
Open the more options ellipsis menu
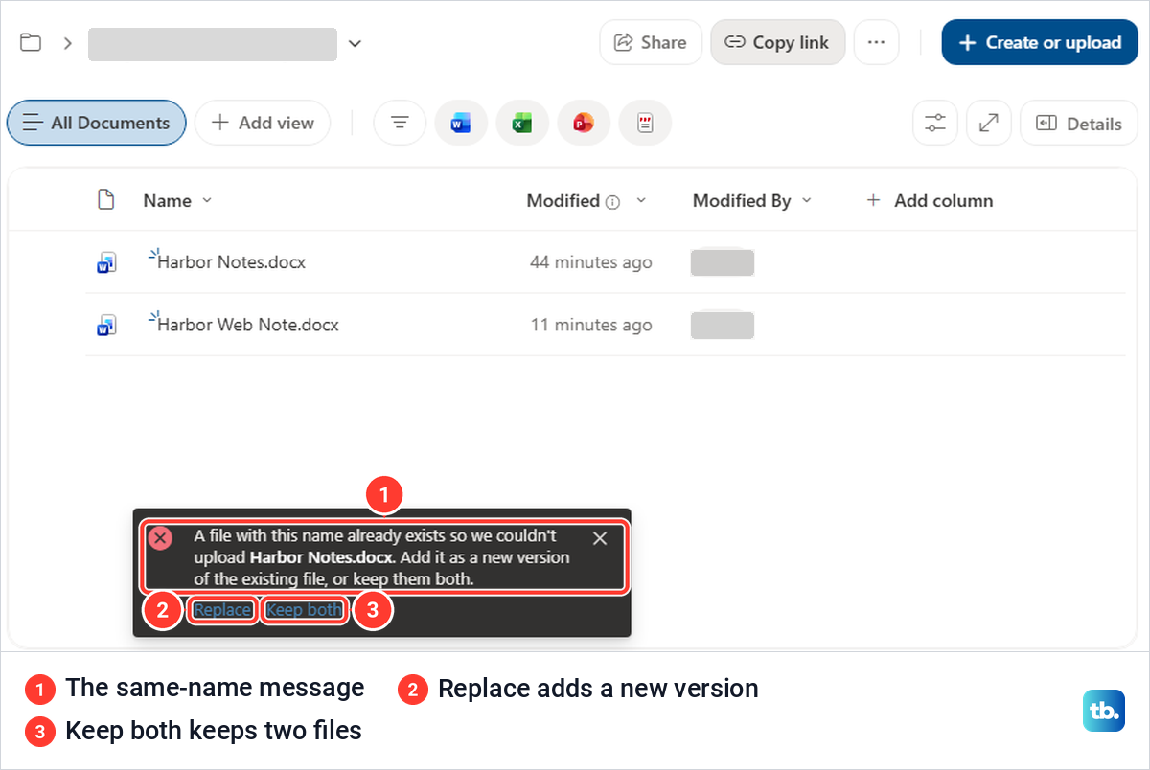[876, 42]
